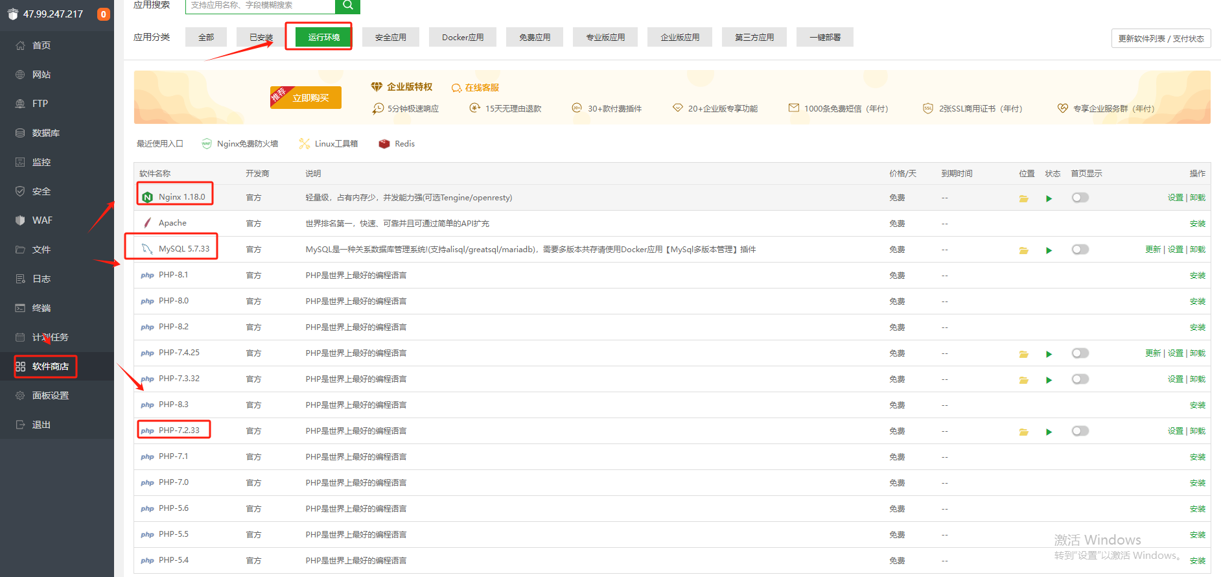Open Linux工具箱 from recent entries
This screenshot has width=1221, height=577.
[x=329, y=144]
